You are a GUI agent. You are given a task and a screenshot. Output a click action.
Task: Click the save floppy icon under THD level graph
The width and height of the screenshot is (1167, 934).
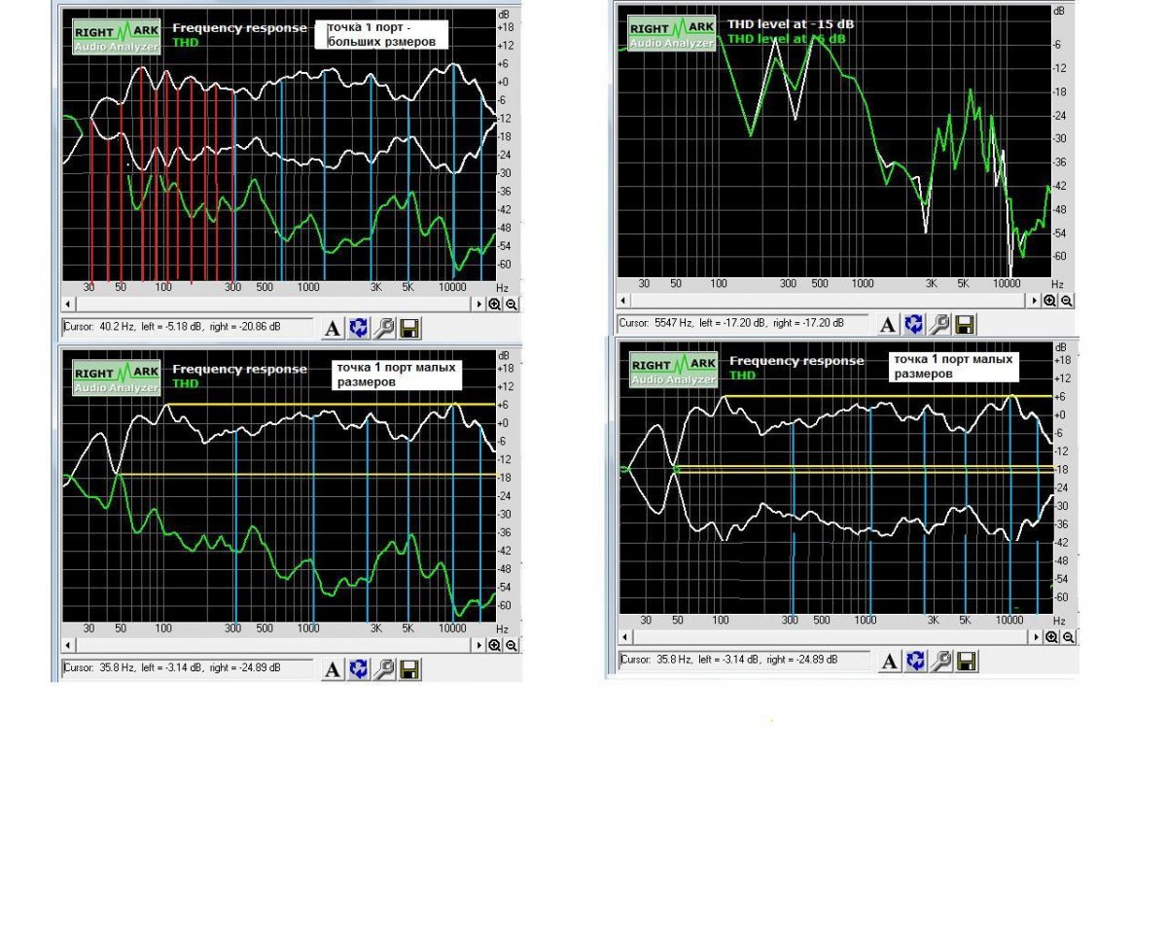(x=965, y=324)
